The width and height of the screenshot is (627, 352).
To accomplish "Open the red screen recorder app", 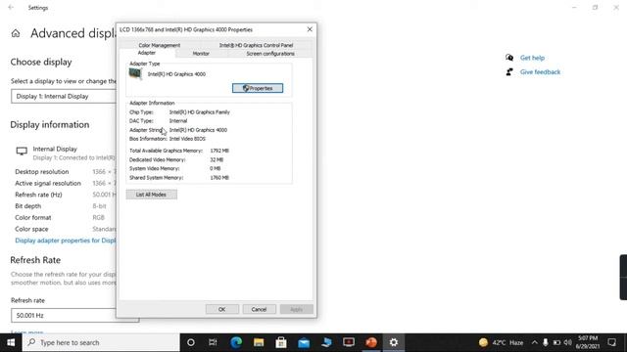I will pos(349,342).
